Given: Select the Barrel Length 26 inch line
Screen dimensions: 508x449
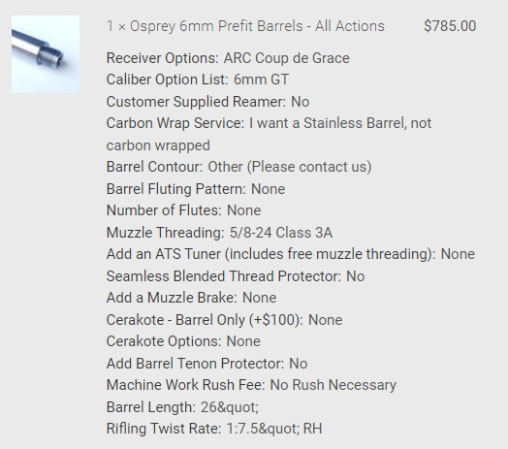Looking at the screenshot, I should coord(182,407).
